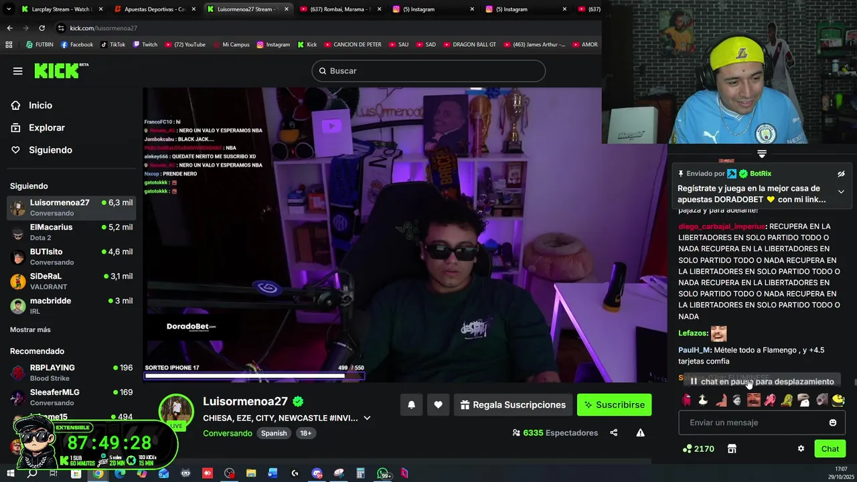Reload the page in browser
The height and width of the screenshot is (482, 857).
click(x=42, y=28)
